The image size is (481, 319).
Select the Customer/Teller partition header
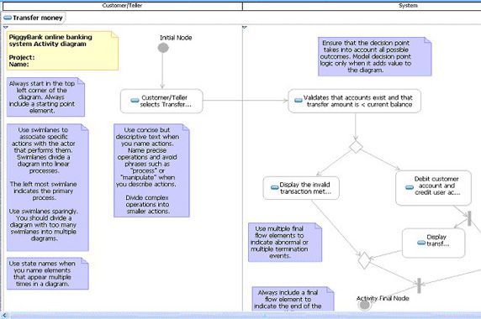click(x=122, y=6)
